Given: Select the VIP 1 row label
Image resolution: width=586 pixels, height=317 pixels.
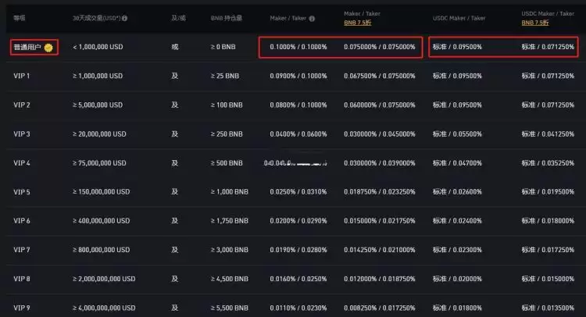Looking at the screenshot, I should (x=22, y=77).
